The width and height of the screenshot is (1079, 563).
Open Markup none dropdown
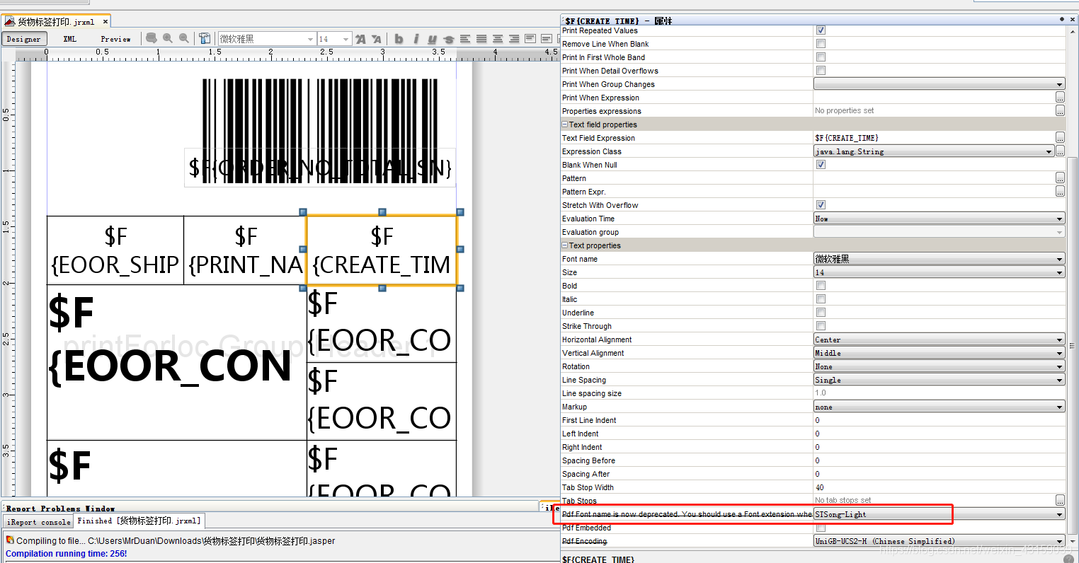point(939,407)
